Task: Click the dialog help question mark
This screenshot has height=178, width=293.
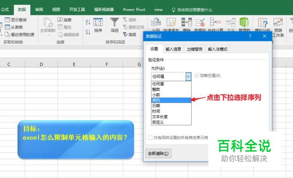Action: point(250,36)
